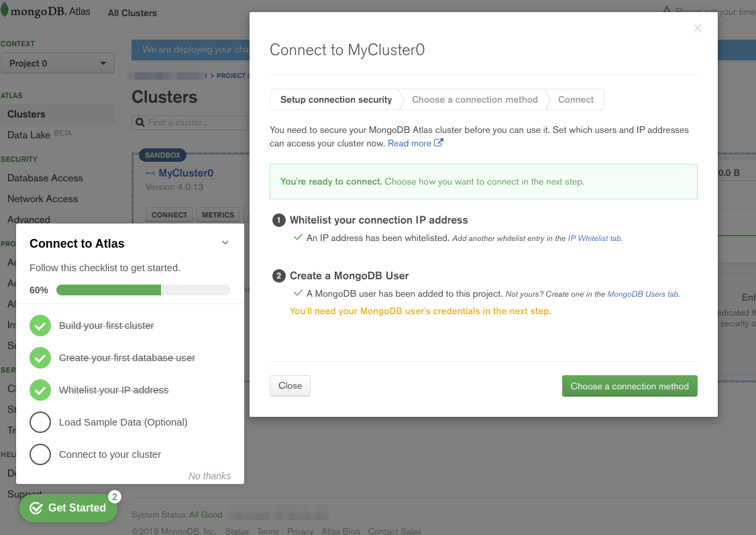Select the Choose a connection method step
The width and height of the screenshot is (756, 535).
(x=474, y=99)
